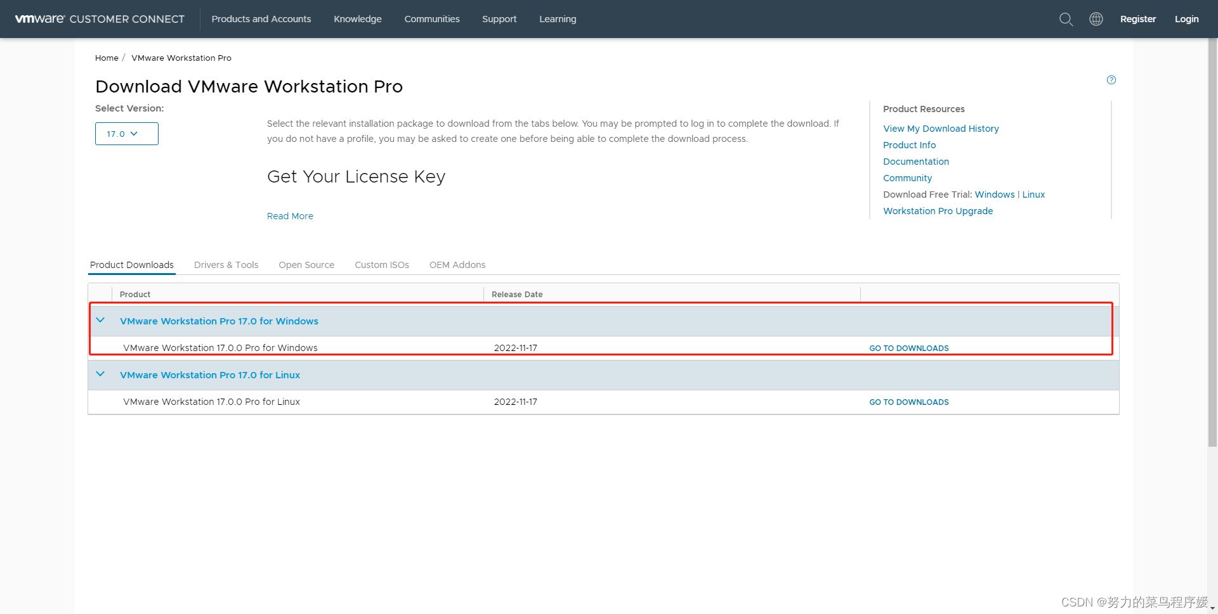Screen dimensions: 1218x614
Task: Click VMware Workstation 17.0.0 Pro for Windows text
Action: coord(220,348)
